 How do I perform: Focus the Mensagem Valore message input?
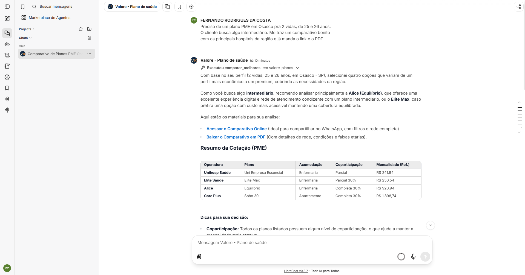tap(312, 243)
